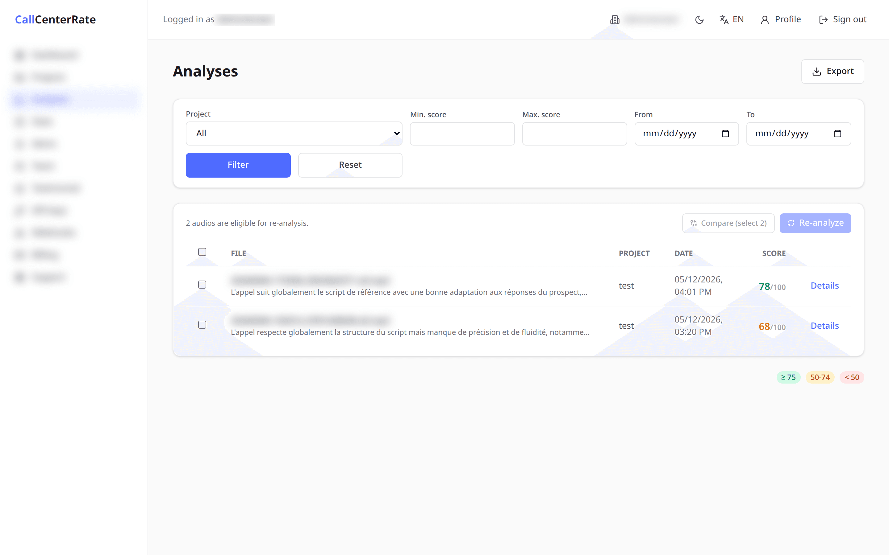The width and height of the screenshot is (889, 555).
Task: Click the Filter button
Action: pos(238,165)
